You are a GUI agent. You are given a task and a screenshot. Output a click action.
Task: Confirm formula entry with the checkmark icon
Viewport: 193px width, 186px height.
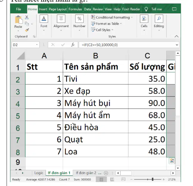(x=63, y=45)
